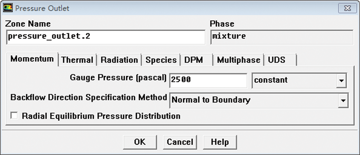The width and height of the screenshot is (360, 155).
Task: Focus the Zone Name text field
Action: click(105, 37)
